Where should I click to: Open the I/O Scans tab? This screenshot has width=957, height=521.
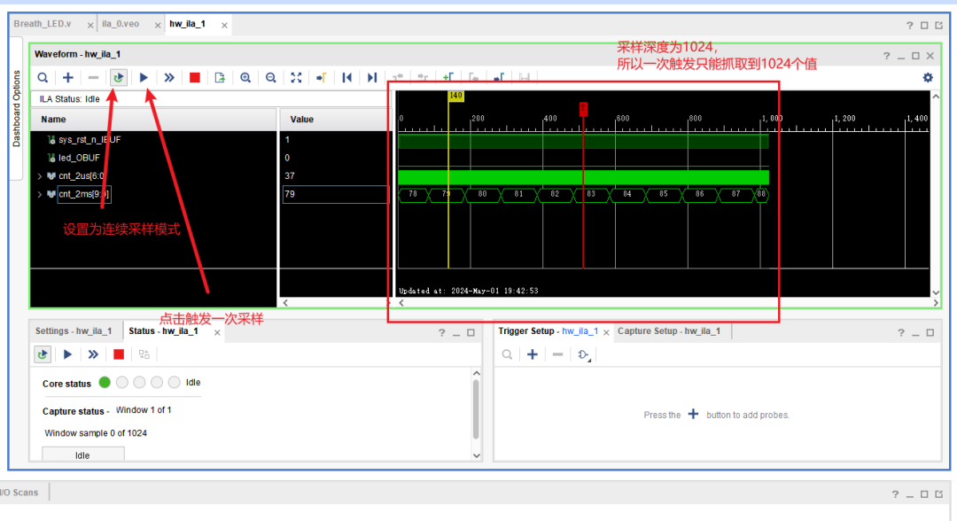click(x=19, y=493)
